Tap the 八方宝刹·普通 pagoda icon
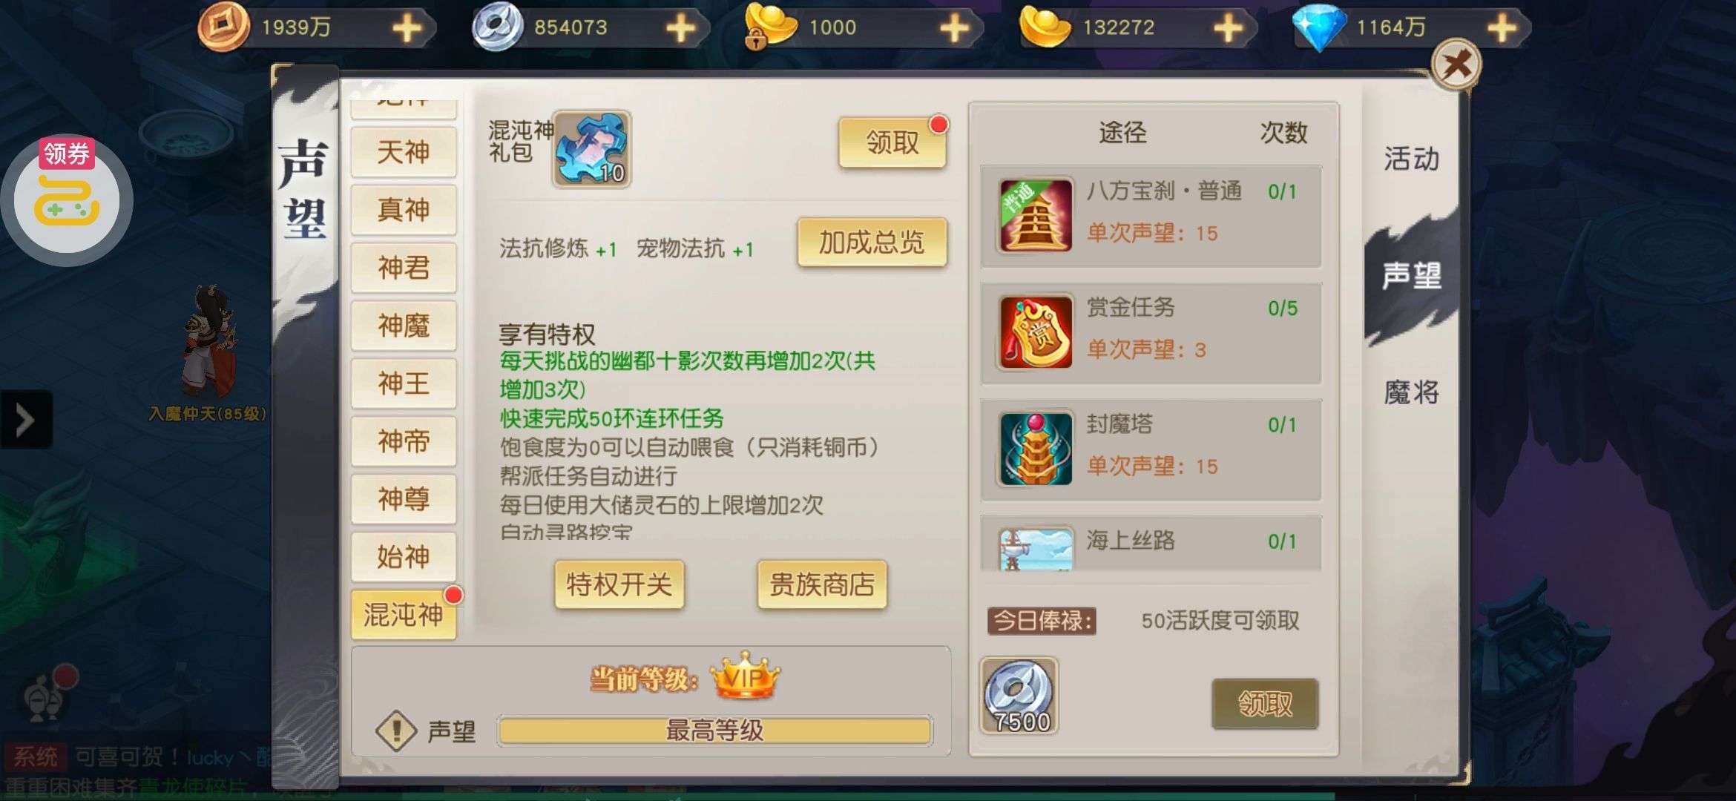Viewport: 1736px width, 801px height. point(1036,215)
